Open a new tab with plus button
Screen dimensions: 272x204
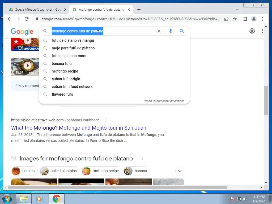click(x=139, y=10)
